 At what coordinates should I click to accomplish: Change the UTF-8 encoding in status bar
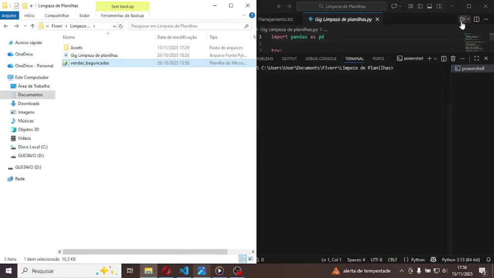coord(376,260)
